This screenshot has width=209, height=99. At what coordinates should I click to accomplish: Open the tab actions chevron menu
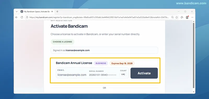tap(16, 11)
